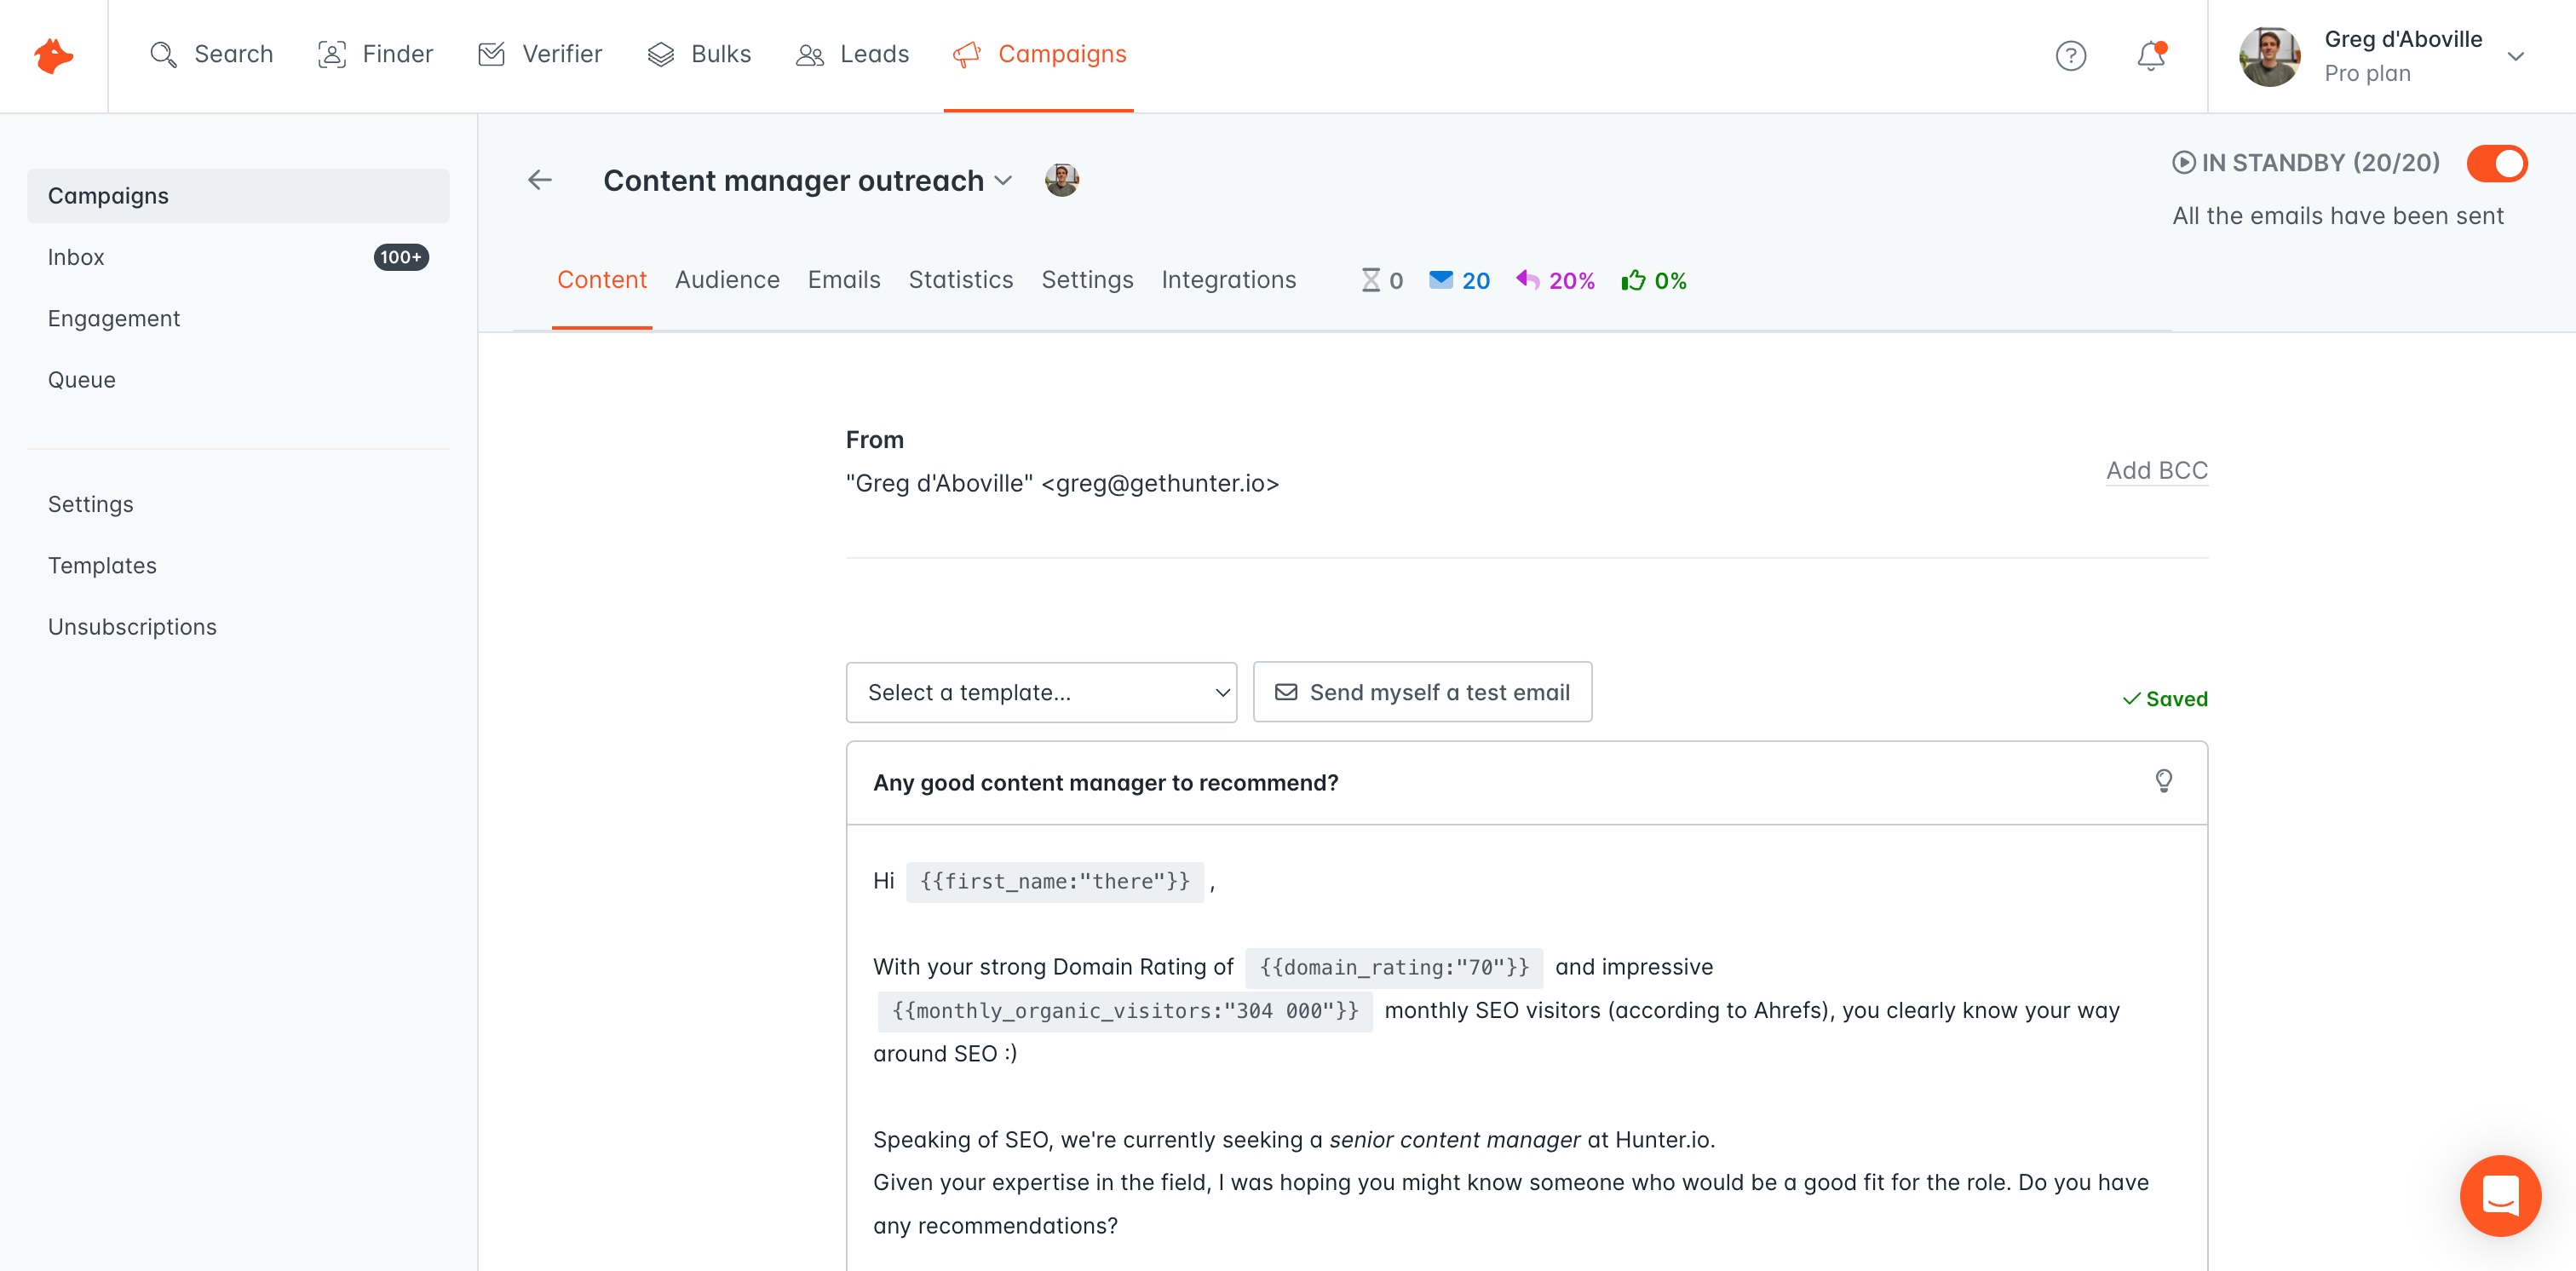Send myself a test email

1422,692
